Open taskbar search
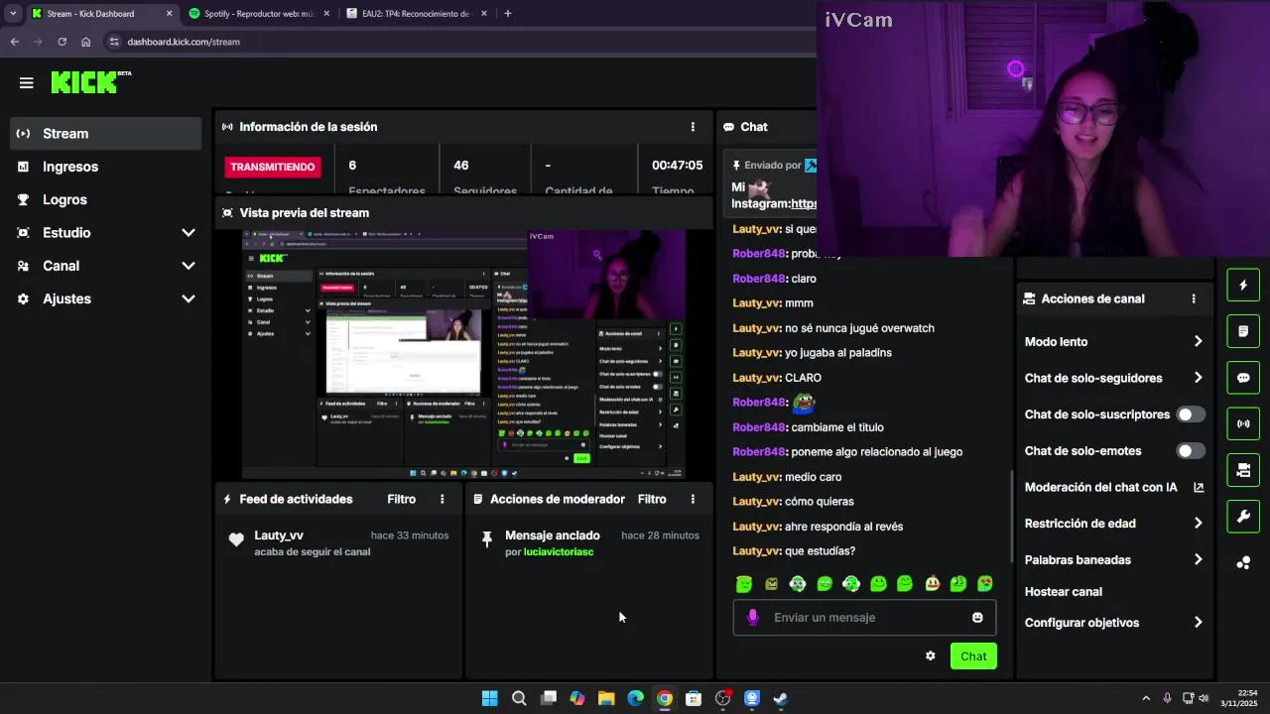Screen dimensions: 1270x714 click(519, 698)
